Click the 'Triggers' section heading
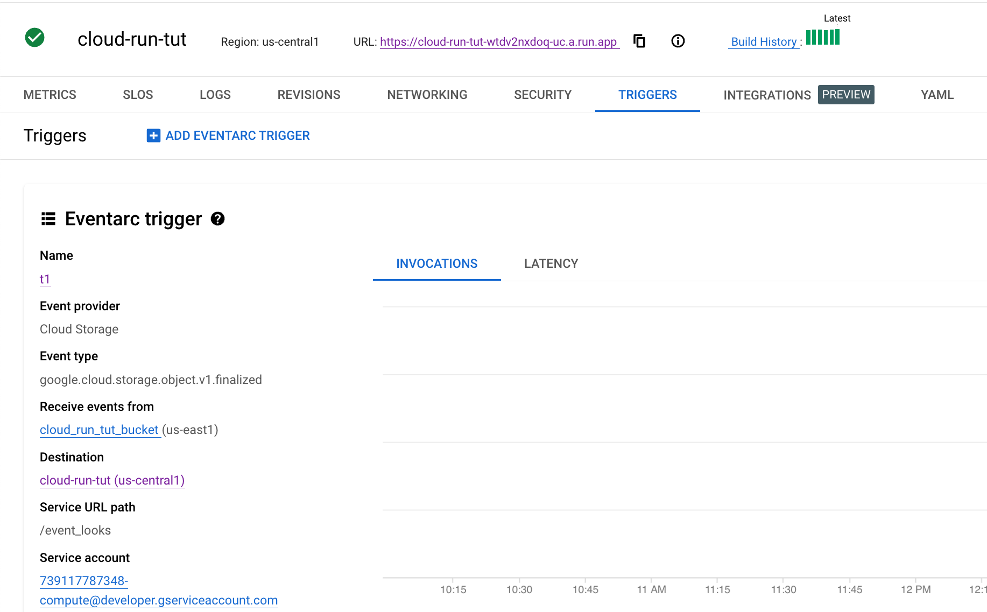The image size is (987, 612). [55, 136]
